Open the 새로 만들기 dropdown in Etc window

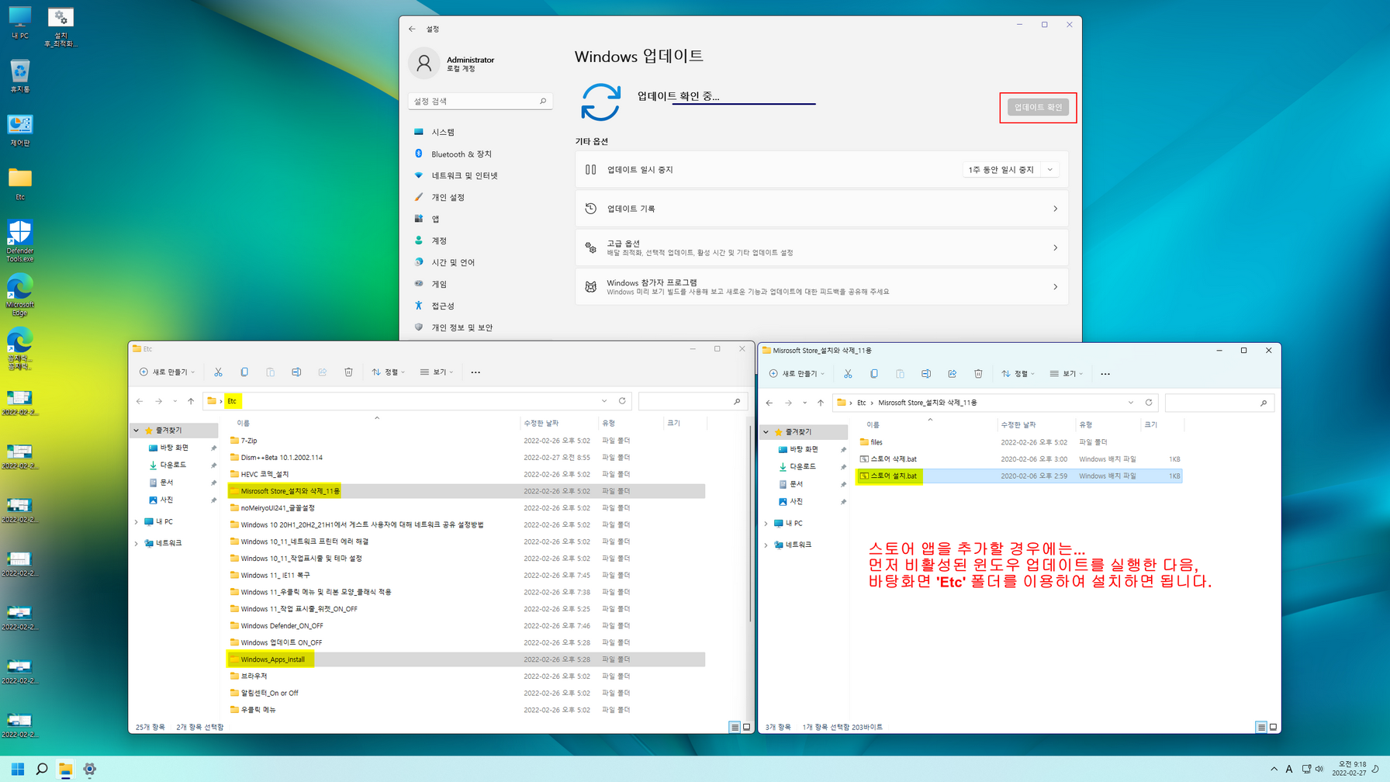coord(167,372)
